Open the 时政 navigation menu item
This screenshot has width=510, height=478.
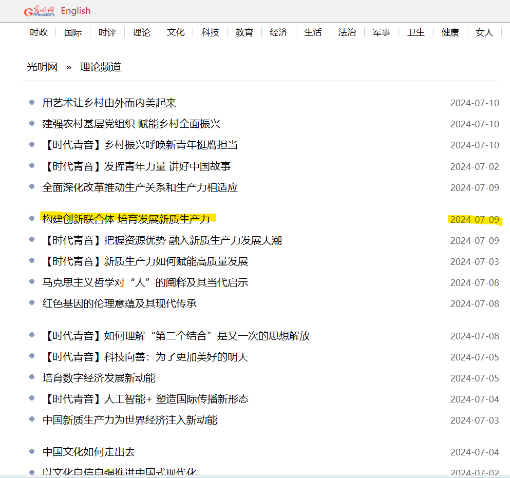(39, 32)
